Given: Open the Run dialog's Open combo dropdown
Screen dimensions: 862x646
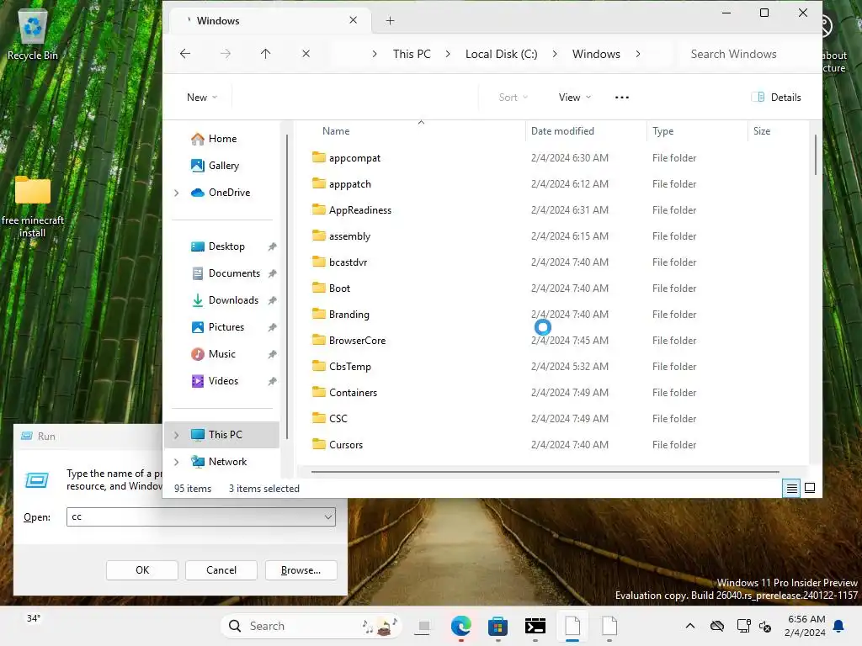Looking at the screenshot, I should [328, 517].
